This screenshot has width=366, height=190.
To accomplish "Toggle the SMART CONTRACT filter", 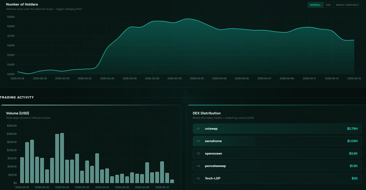I will (x=347, y=5).
